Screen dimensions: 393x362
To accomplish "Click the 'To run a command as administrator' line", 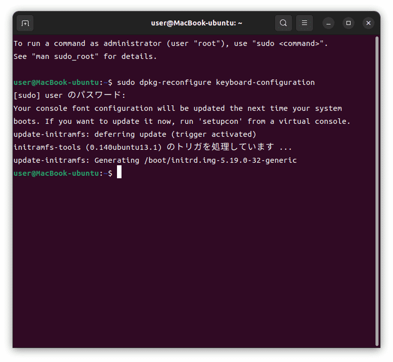I will (x=170, y=43).
